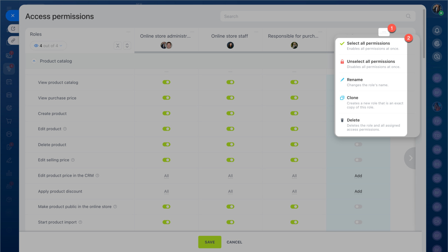Click the CANCEL link

tap(234, 242)
